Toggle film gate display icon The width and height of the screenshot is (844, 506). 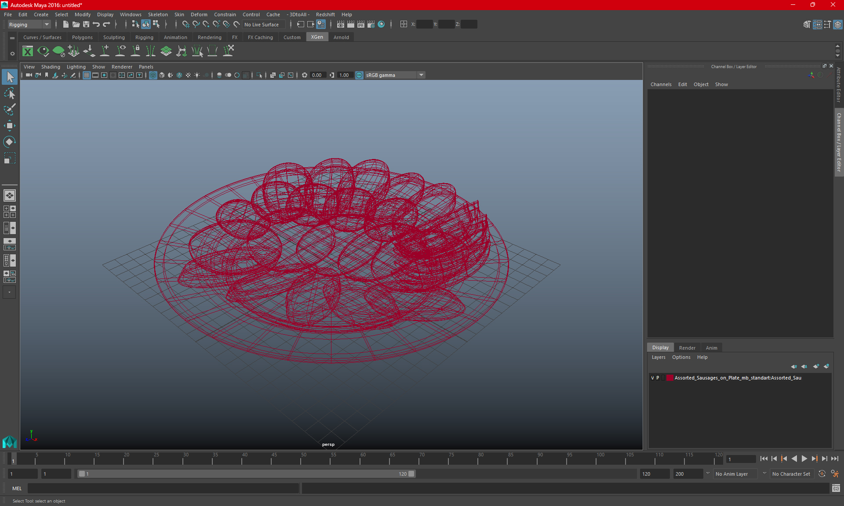(95, 75)
